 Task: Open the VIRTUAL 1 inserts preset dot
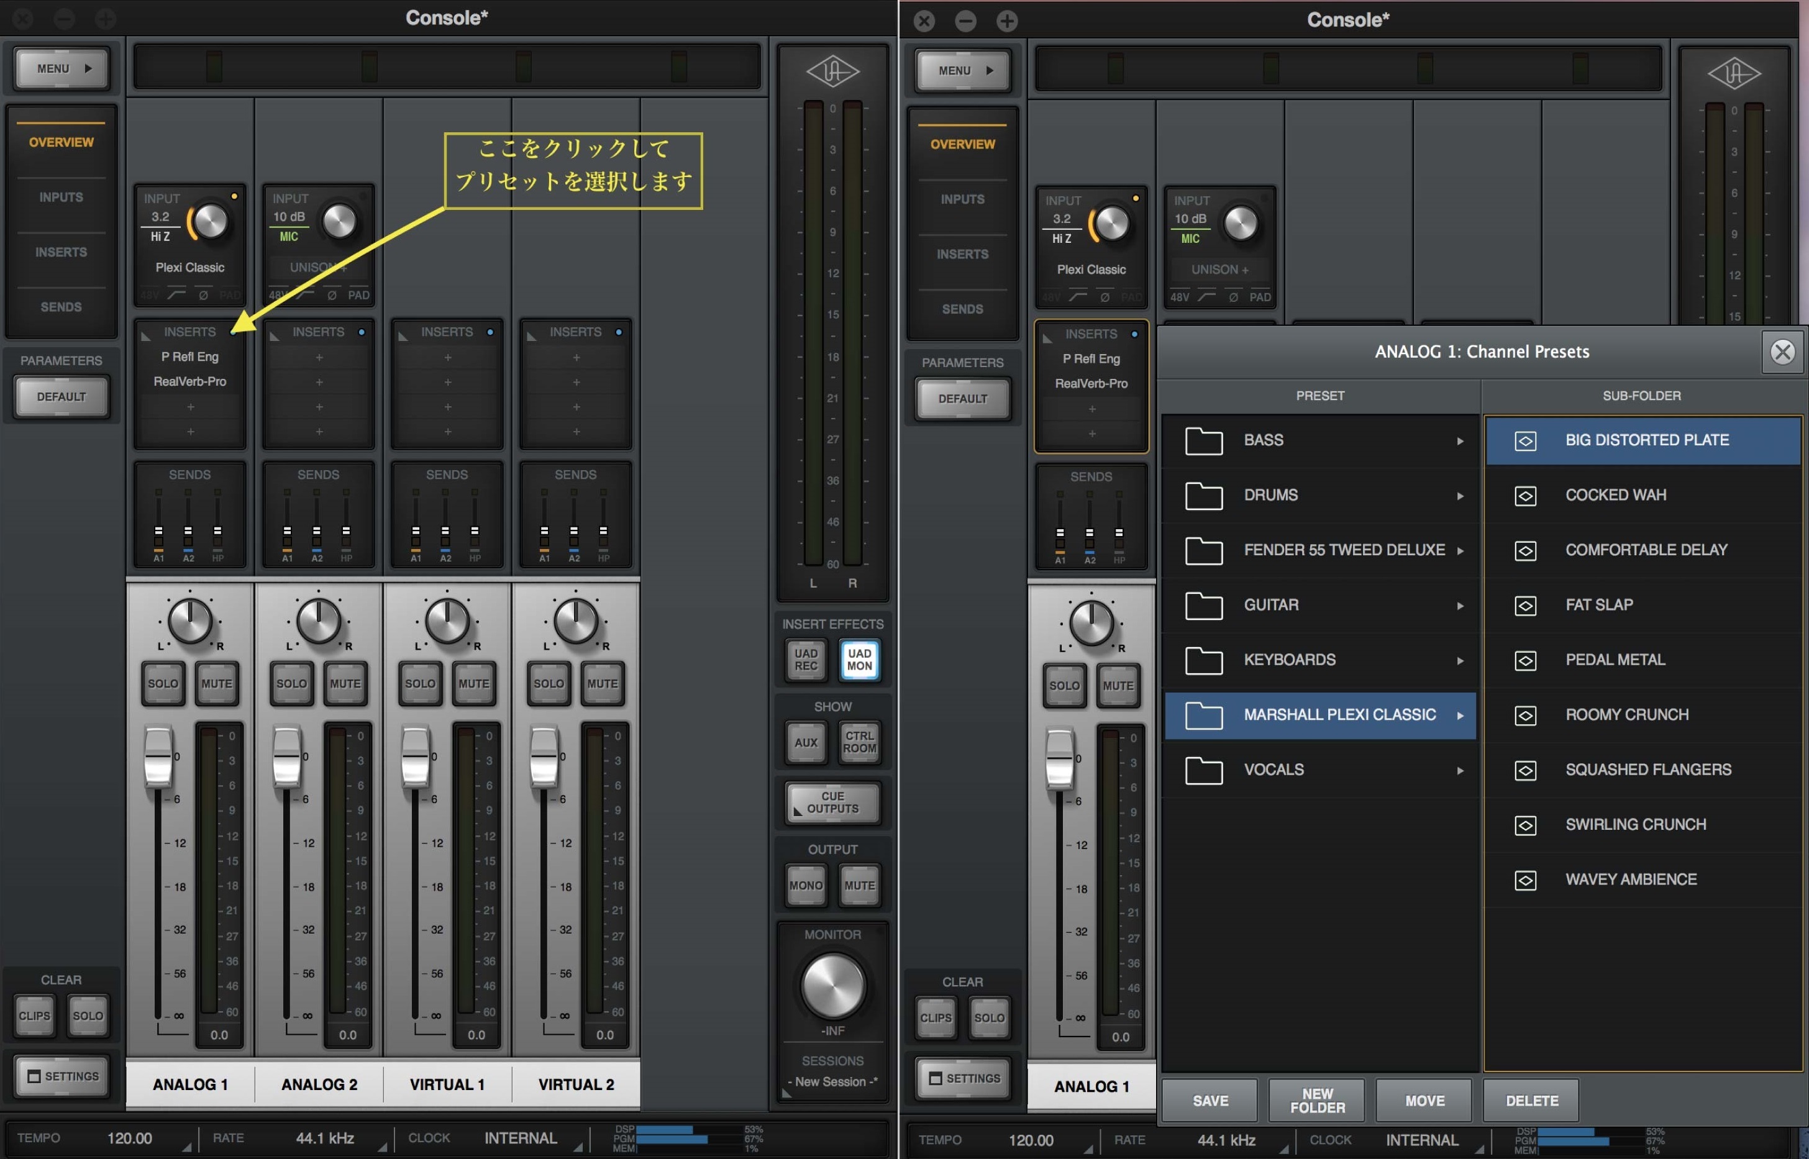click(x=491, y=332)
